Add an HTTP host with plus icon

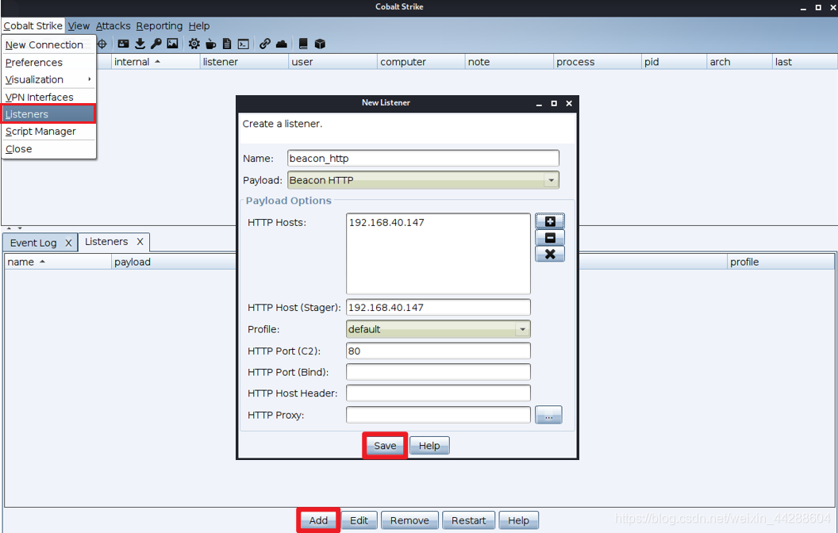pyautogui.click(x=550, y=221)
